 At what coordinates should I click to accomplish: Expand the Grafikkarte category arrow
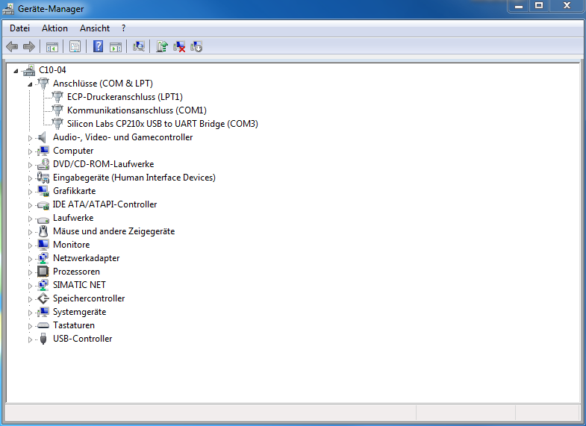(x=31, y=192)
